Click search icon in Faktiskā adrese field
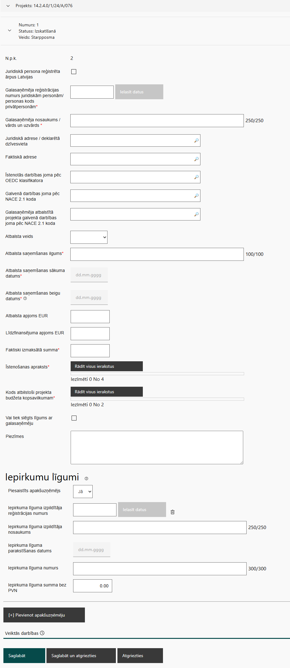290x668 pixels. [x=196, y=159]
